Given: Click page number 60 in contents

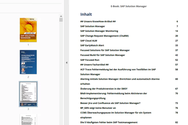Looking at the screenshot, I should pyautogui.click(x=177, y=79).
